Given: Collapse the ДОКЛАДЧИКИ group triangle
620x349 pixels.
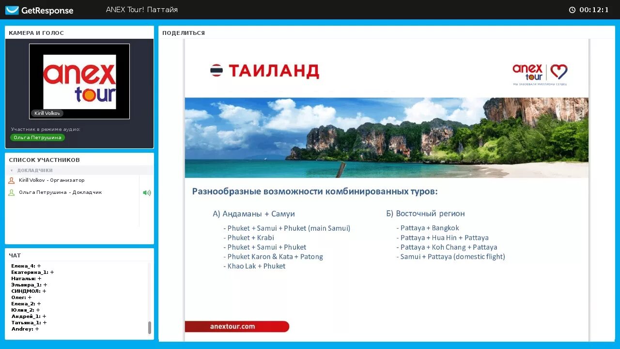Looking at the screenshot, I should click(x=11, y=170).
